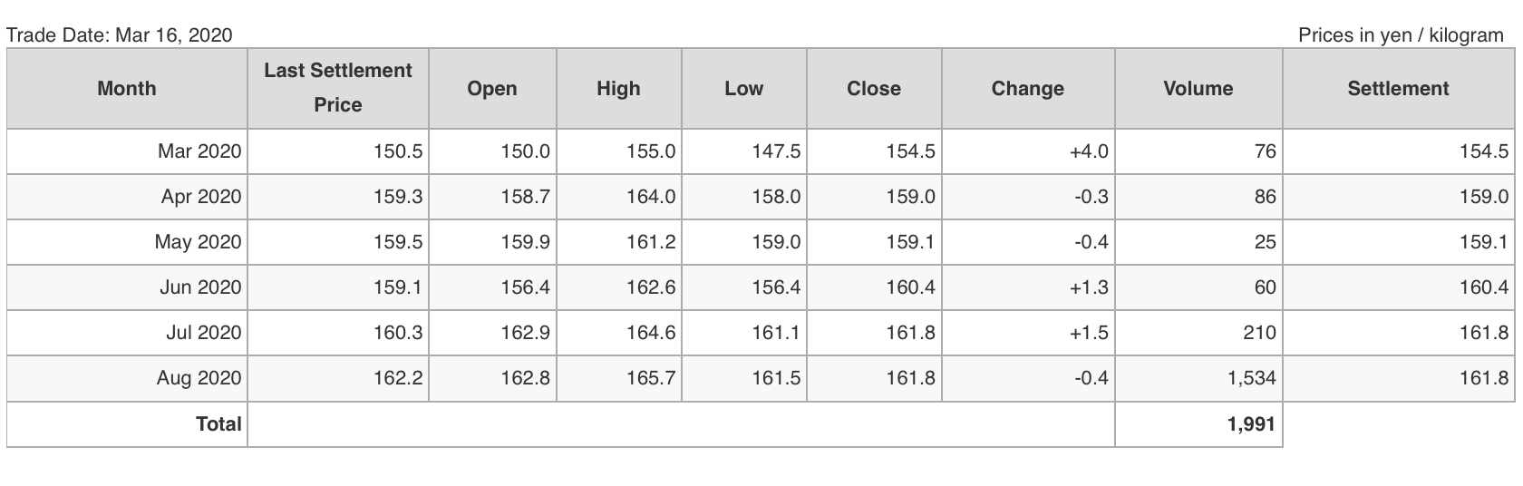Click the High column header
Image resolution: width=1523 pixels, height=486 pixels.
tap(618, 88)
